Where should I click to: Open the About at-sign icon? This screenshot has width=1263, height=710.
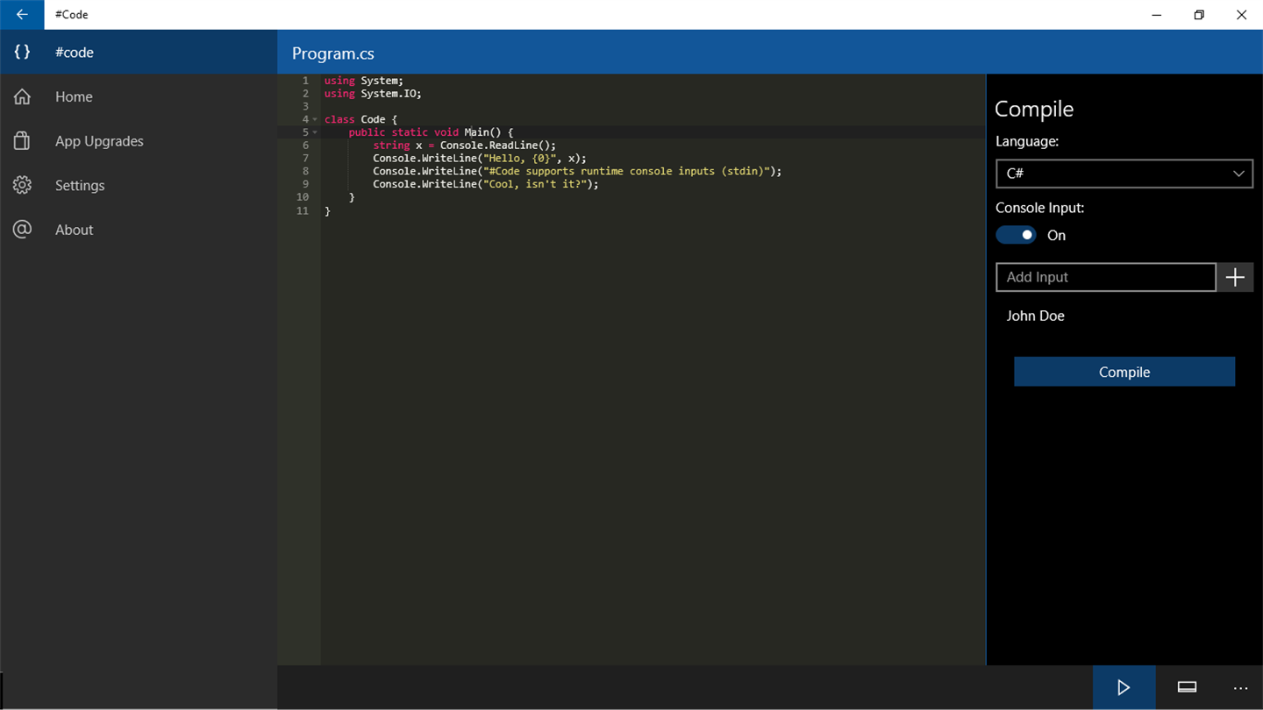[22, 230]
